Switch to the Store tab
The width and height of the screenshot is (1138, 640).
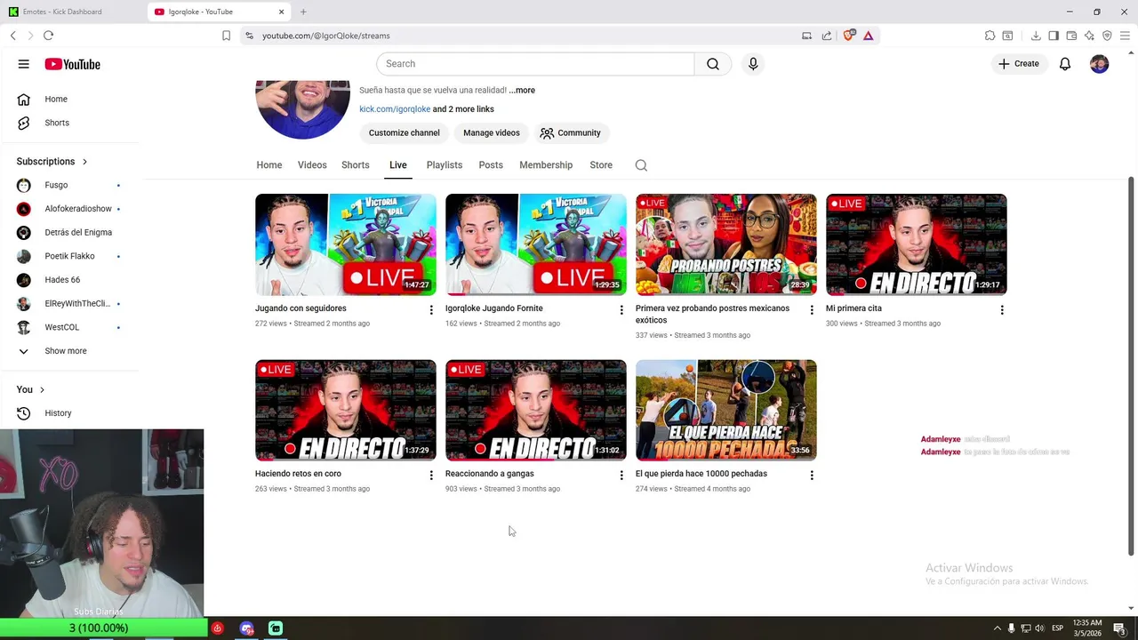[x=601, y=165]
